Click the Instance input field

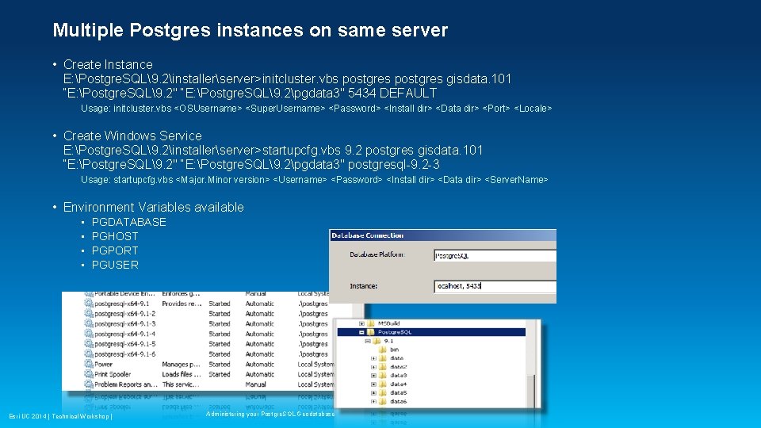495,286
